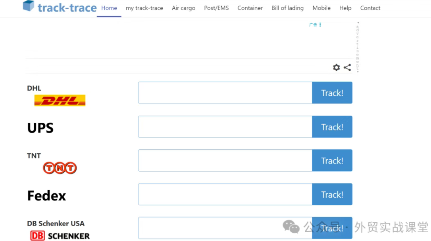Click the yellow DHL logo
The height and width of the screenshot is (241, 431).
click(x=60, y=100)
